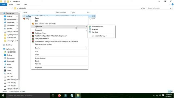Click the Windows Start button

3,96
